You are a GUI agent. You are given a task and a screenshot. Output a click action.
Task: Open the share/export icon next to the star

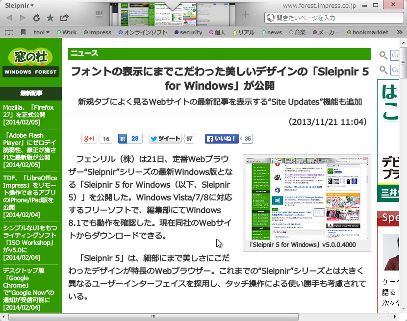point(64,17)
